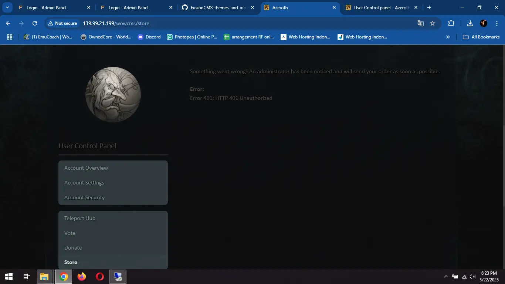
Task: Bookmark this page with the star icon
Action: click(433, 23)
